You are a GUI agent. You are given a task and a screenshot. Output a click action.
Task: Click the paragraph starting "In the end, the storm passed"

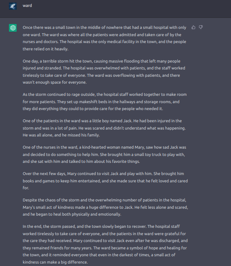(105, 244)
